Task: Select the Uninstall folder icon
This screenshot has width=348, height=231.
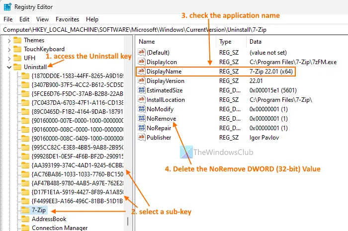Action: pos(17,67)
